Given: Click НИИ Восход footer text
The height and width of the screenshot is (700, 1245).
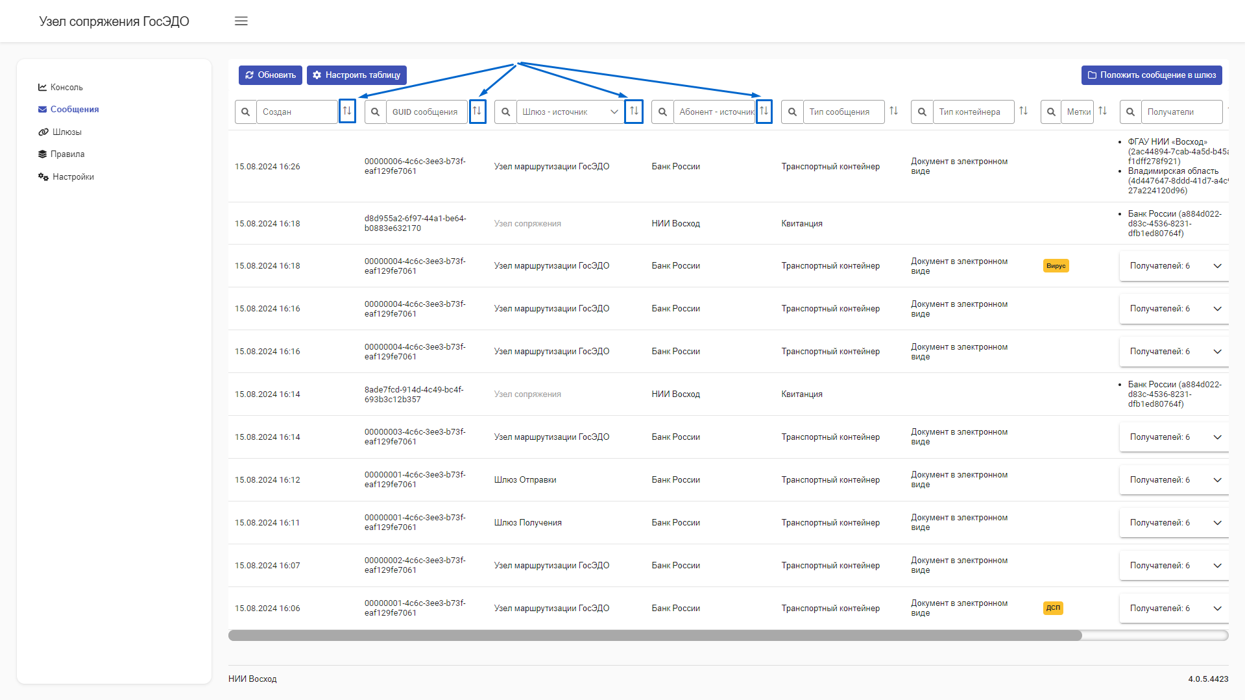Looking at the screenshot, I should click(252, 679).
